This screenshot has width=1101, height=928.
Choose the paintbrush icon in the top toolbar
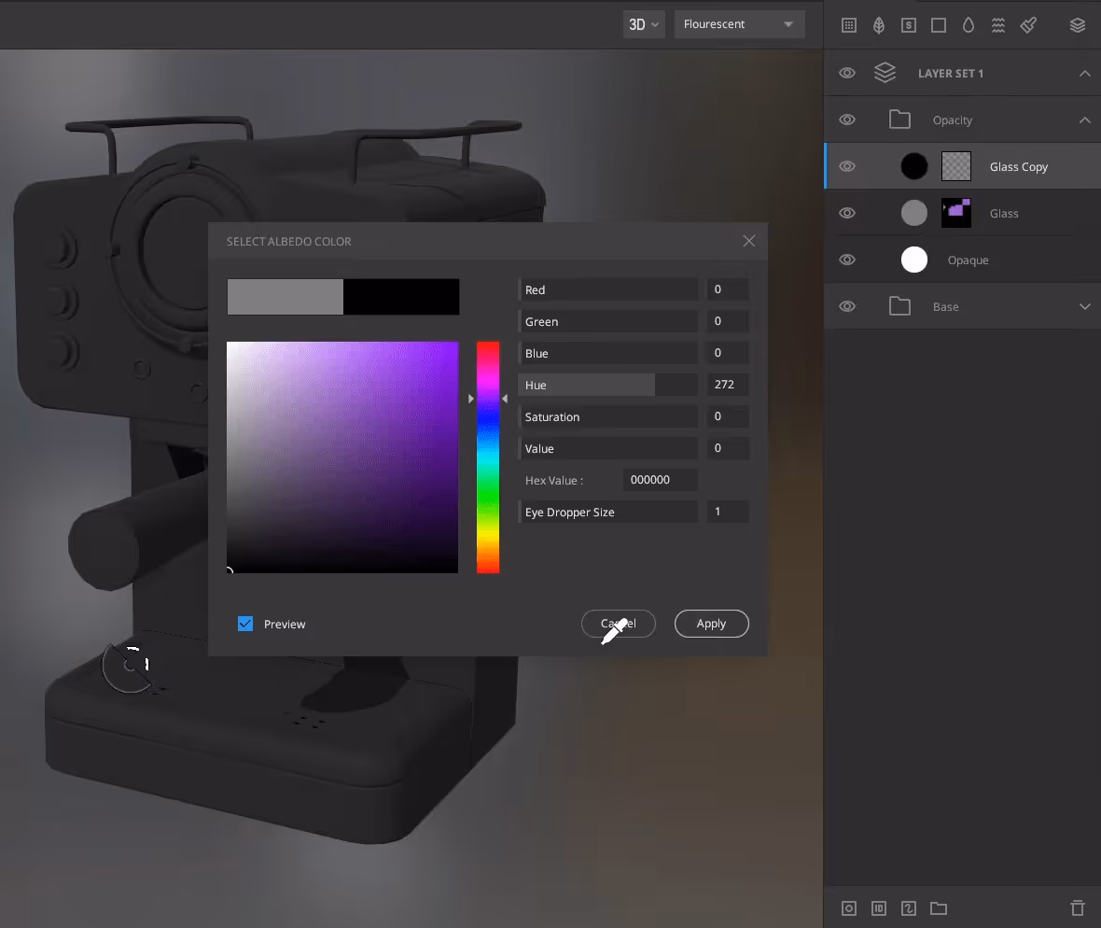click(1028, 25)
